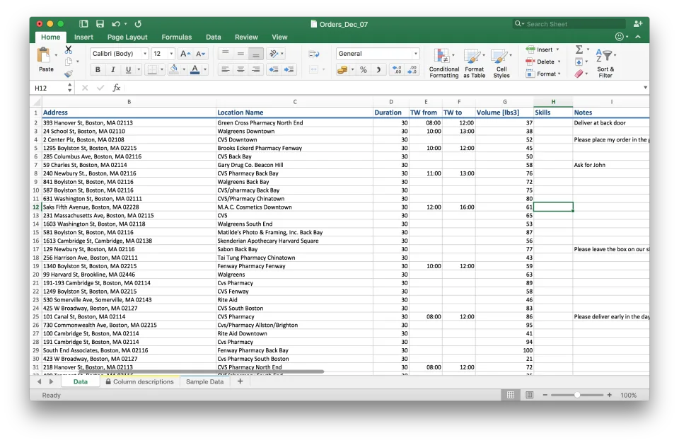Click the Cut scissors icon
Screen dimensions: 679x443
point(69,50)
